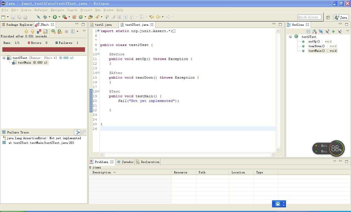Toggle Filter Stack Trace in Failure Trace
Screen dimensions: 351x212
click(77, 132)
